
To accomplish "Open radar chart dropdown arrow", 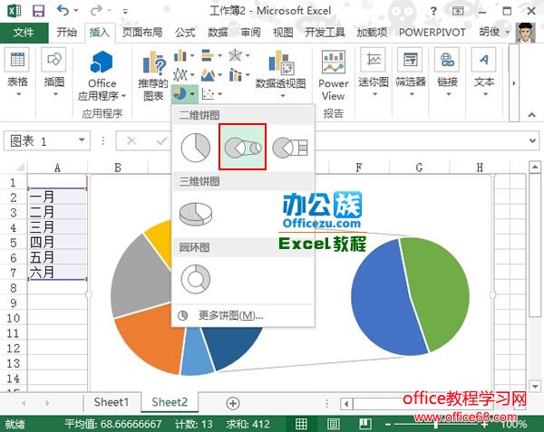I will 248,55.
